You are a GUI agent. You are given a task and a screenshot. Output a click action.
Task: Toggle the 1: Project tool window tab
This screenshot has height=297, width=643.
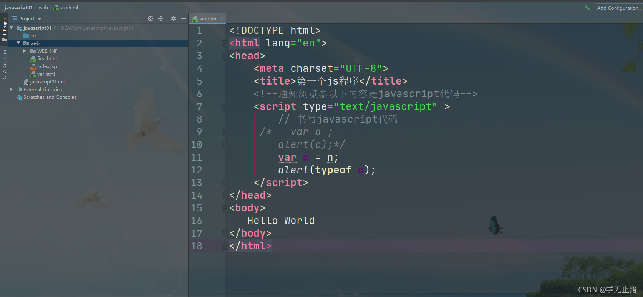(x=4, y=28)
